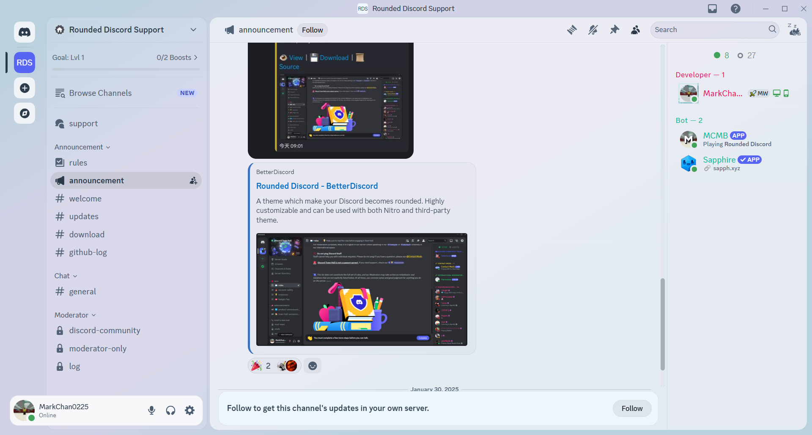This screenshot has width=812, height=435.
Task: Select the announcement channel
Action: point(126,180)
